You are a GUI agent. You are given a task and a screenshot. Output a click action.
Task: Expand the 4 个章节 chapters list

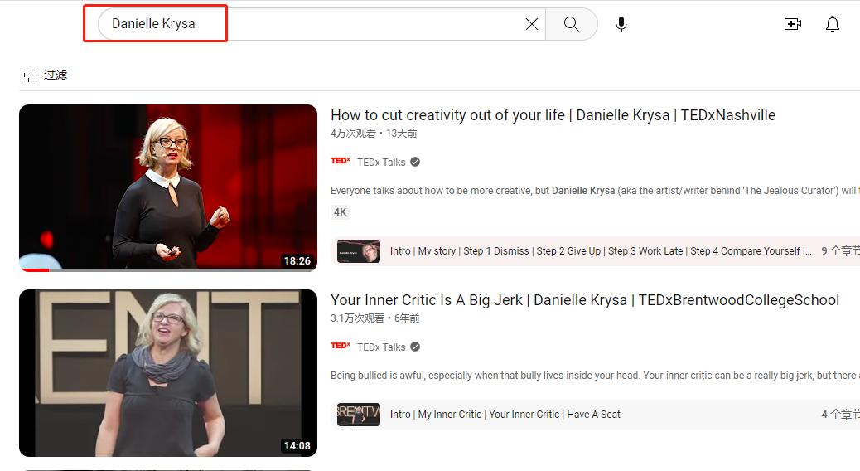click(x=840, y=415)
